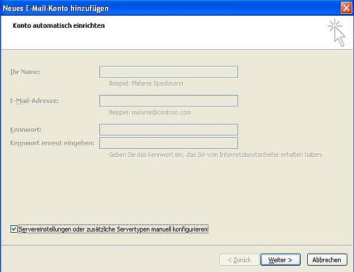Viewport: 354px width, 272px height.
Task: Click the 'E-Mail-Adresse:' label
Action: pos(34,101)
